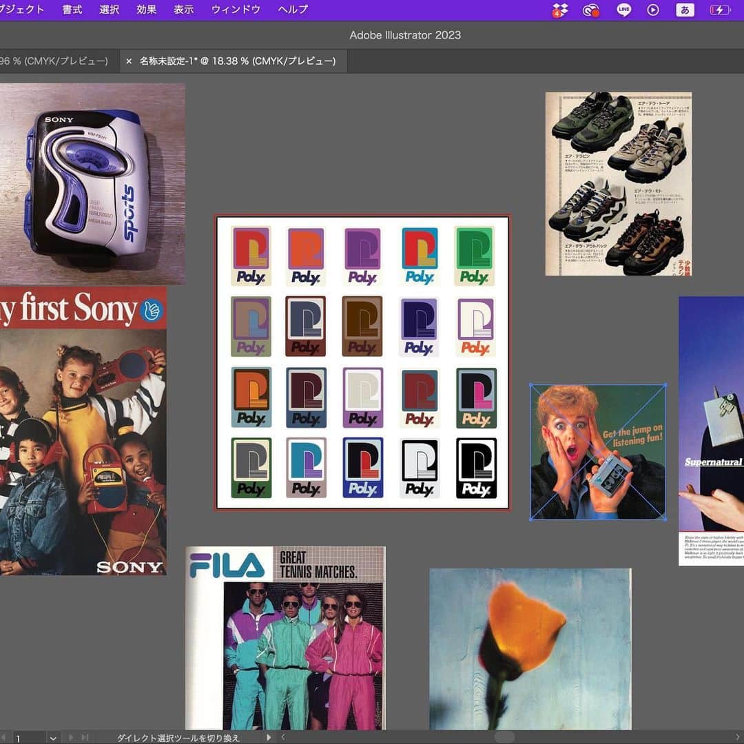Click the black-and-white Poly logo on black background
Viewport: 744px width, 744px height.
(476, 468)
